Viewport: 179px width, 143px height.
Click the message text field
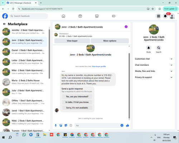97,125
